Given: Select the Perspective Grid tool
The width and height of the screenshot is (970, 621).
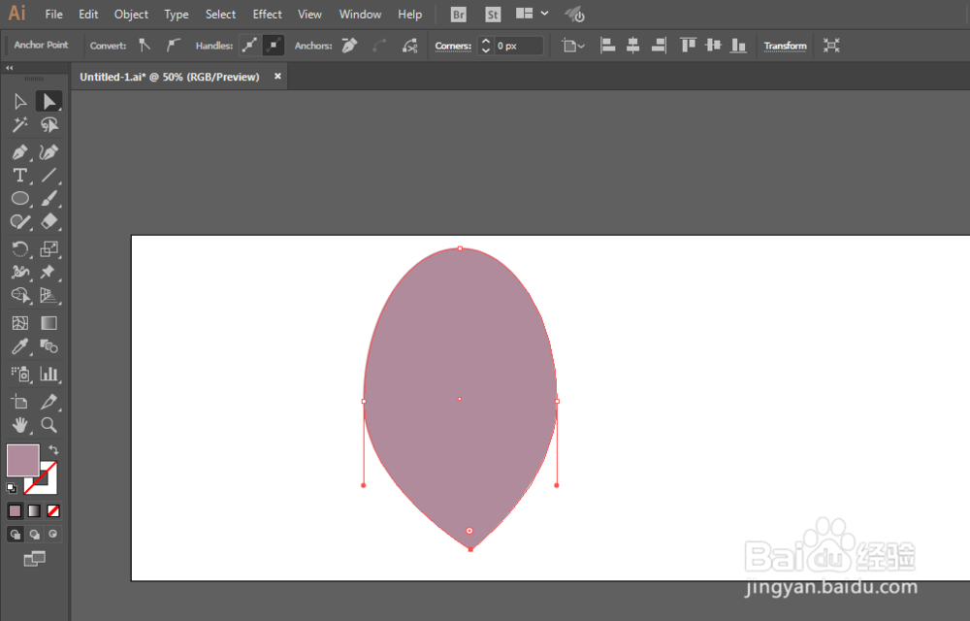Looking at the screenshot, I should point(48,296).
